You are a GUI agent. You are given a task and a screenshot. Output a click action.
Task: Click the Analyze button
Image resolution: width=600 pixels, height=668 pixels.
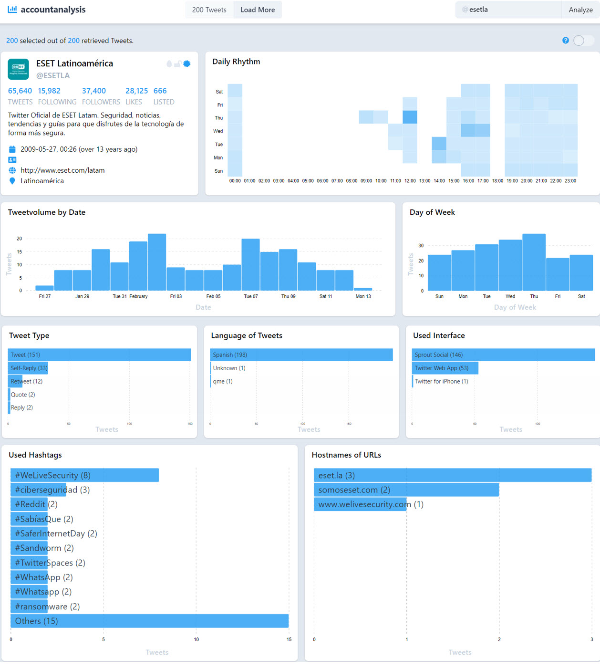[x=580, y=10]
